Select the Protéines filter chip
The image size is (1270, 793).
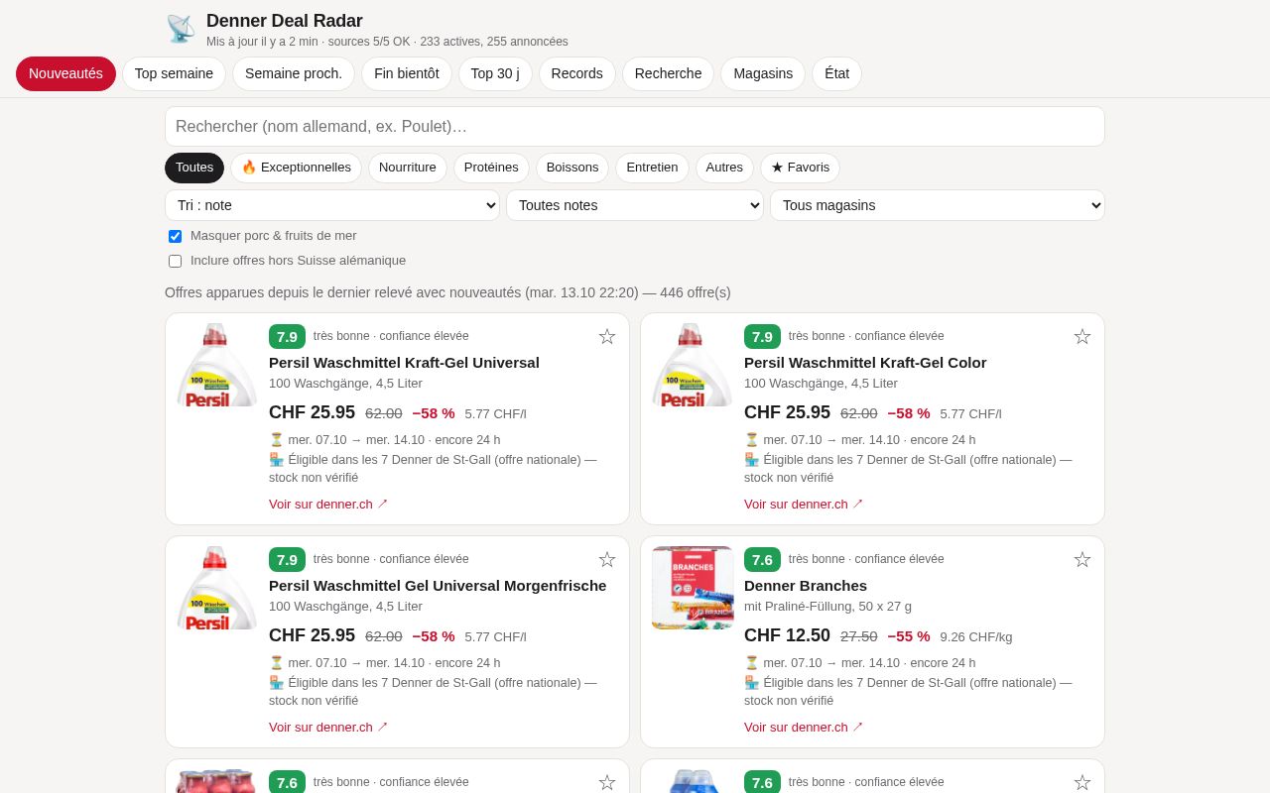tap(491, 168)
